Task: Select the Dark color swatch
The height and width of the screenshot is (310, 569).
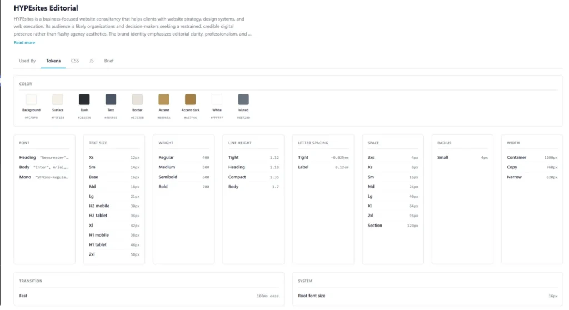Action: [84, 99]
